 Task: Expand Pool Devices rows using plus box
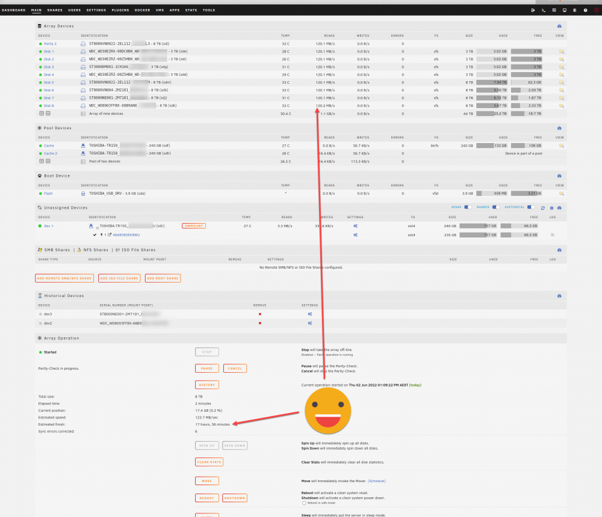click(x=48, y=161)
